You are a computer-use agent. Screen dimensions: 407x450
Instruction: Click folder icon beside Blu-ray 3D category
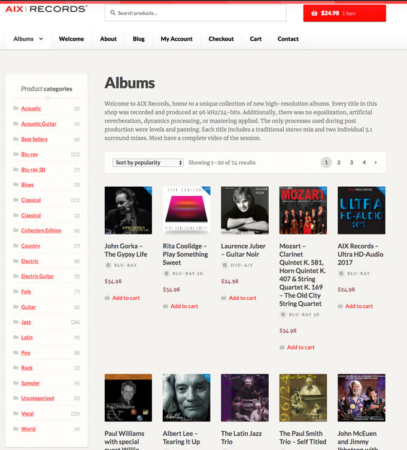(16, 169)
